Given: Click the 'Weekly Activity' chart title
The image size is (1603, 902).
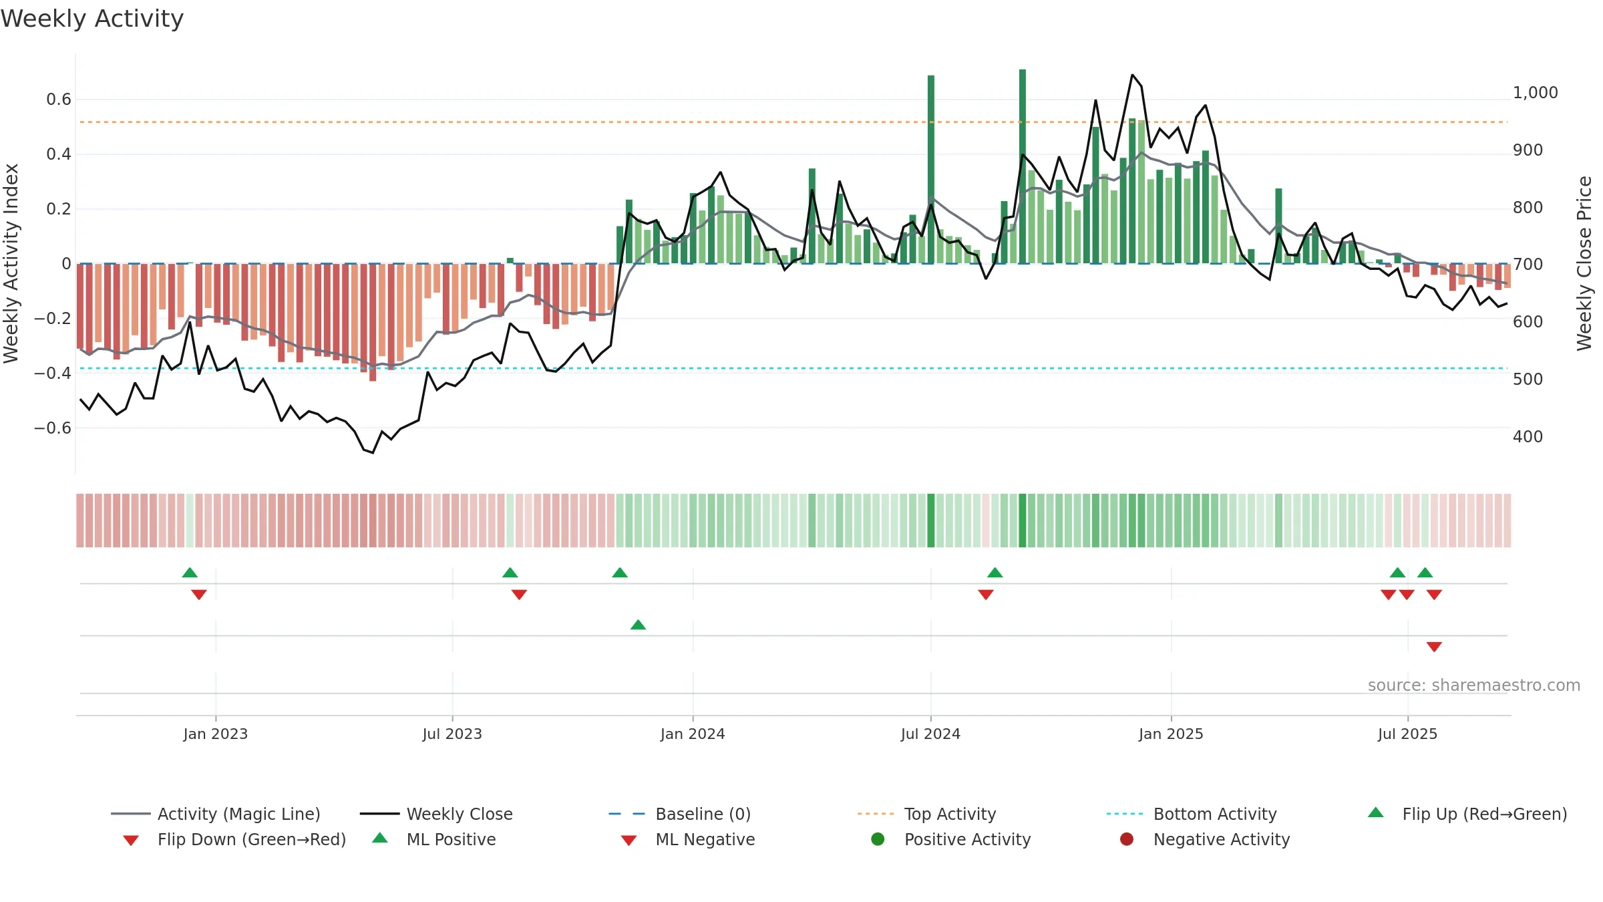Looking at the screenshot, I should point(92,19).
